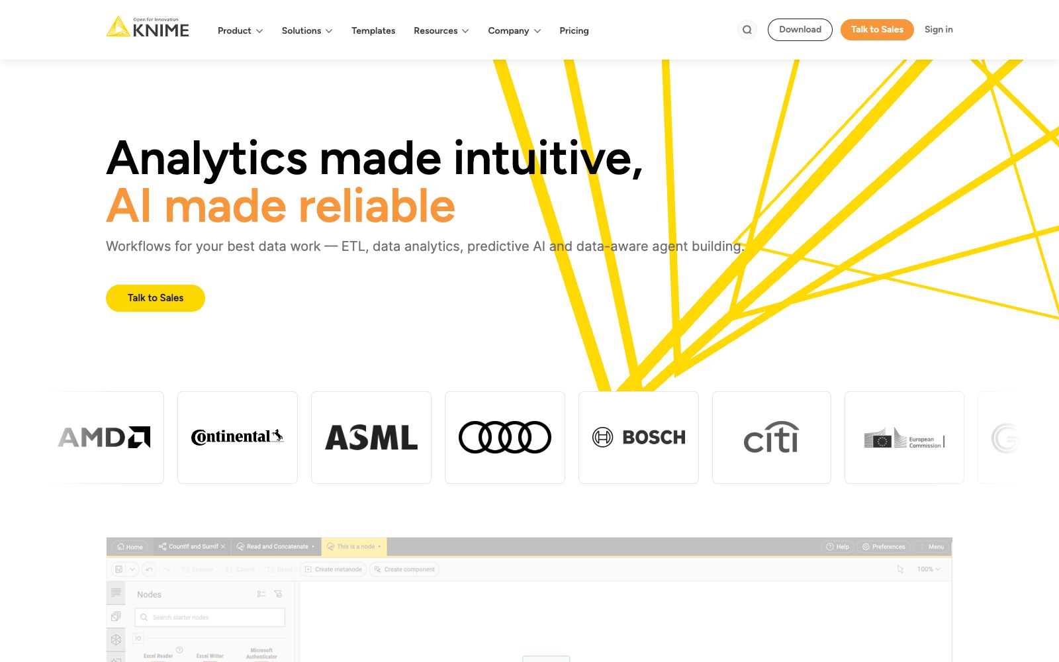Click the stacked-squares sidebar icon

click(116, 616)
